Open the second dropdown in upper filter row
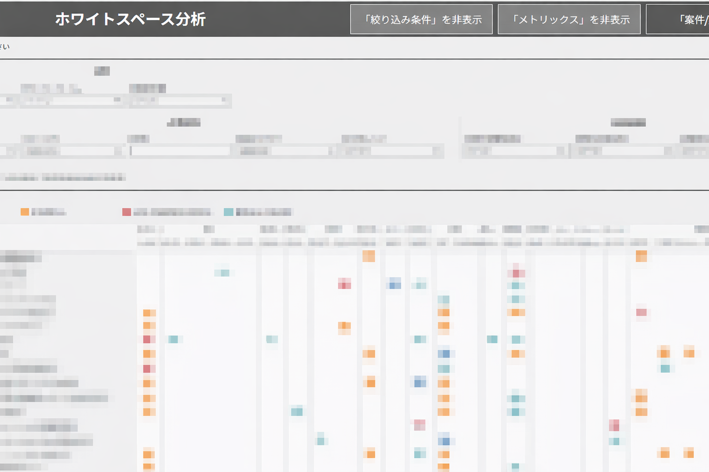Viewport: 709px width, 472px height. point(180,100)
